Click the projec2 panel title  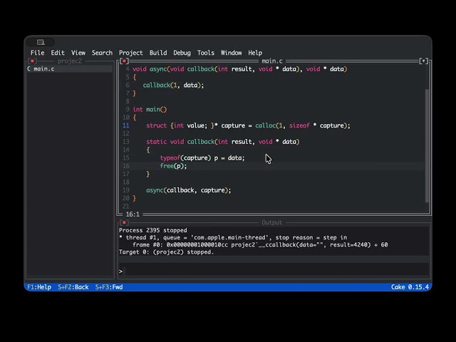point(70,61)
